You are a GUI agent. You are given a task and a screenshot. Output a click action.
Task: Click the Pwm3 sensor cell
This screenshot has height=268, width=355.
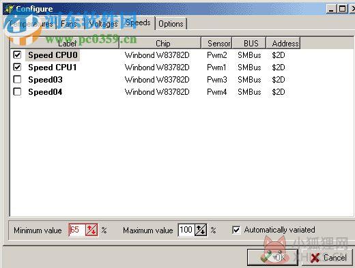(x=217, y=80)
